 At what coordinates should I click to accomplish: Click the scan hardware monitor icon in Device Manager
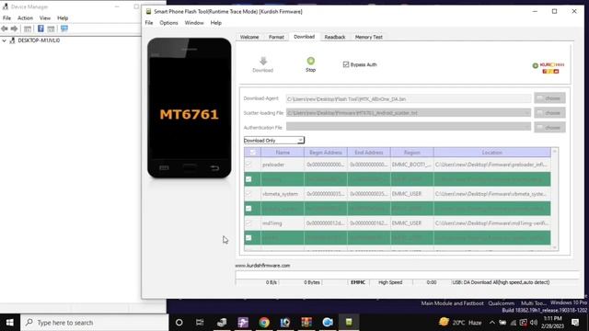[x=64, y=29]
